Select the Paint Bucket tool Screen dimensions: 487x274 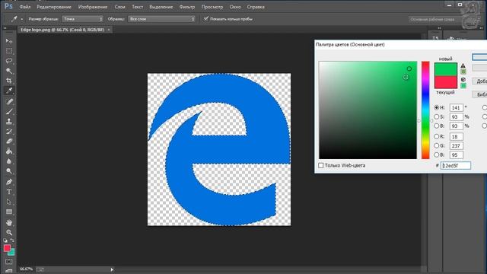pyautogui.click(x=9, y=151)
